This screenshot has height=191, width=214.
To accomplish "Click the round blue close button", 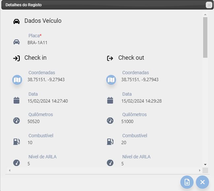I will click(202, 182).
